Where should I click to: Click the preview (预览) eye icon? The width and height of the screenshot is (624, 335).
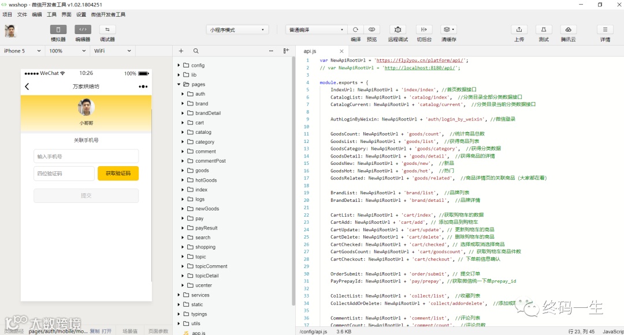372,29
